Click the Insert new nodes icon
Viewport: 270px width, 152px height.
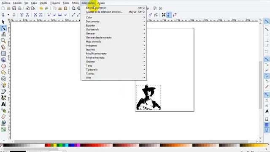(3, 15)
